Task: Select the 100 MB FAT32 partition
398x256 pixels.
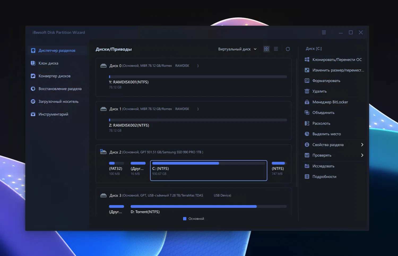Action: click(x=116, y=169)
